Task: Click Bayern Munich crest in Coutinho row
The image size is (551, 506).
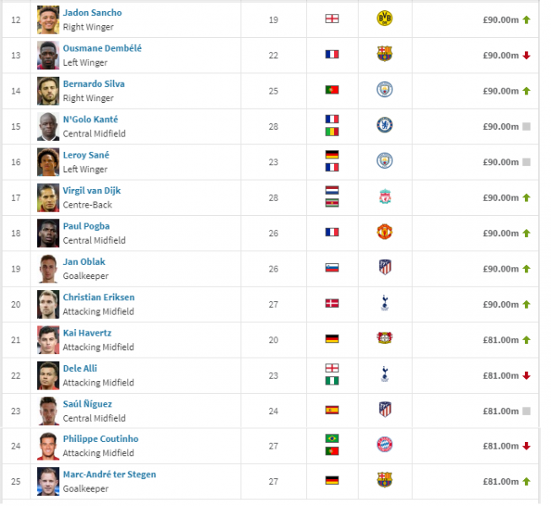Action: tap(385, 445)
